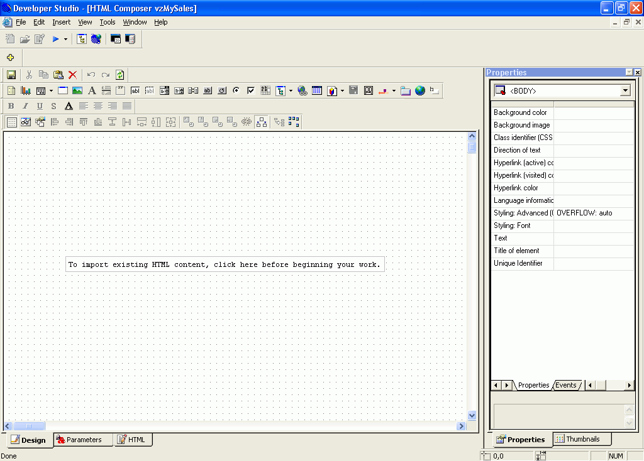644x461 pixels.
Task: Insert a check box component
Action: coord(251,90)
